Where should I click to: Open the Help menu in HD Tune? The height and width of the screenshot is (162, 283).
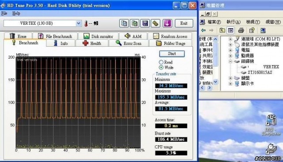coord(16,13)
